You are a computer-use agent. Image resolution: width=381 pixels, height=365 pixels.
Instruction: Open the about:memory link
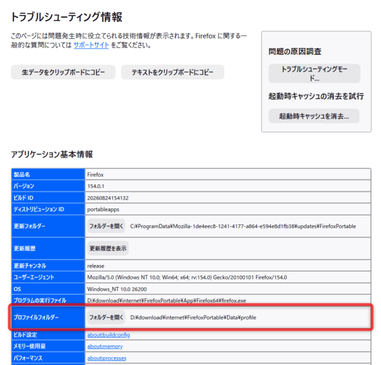[x=105, y=346]
